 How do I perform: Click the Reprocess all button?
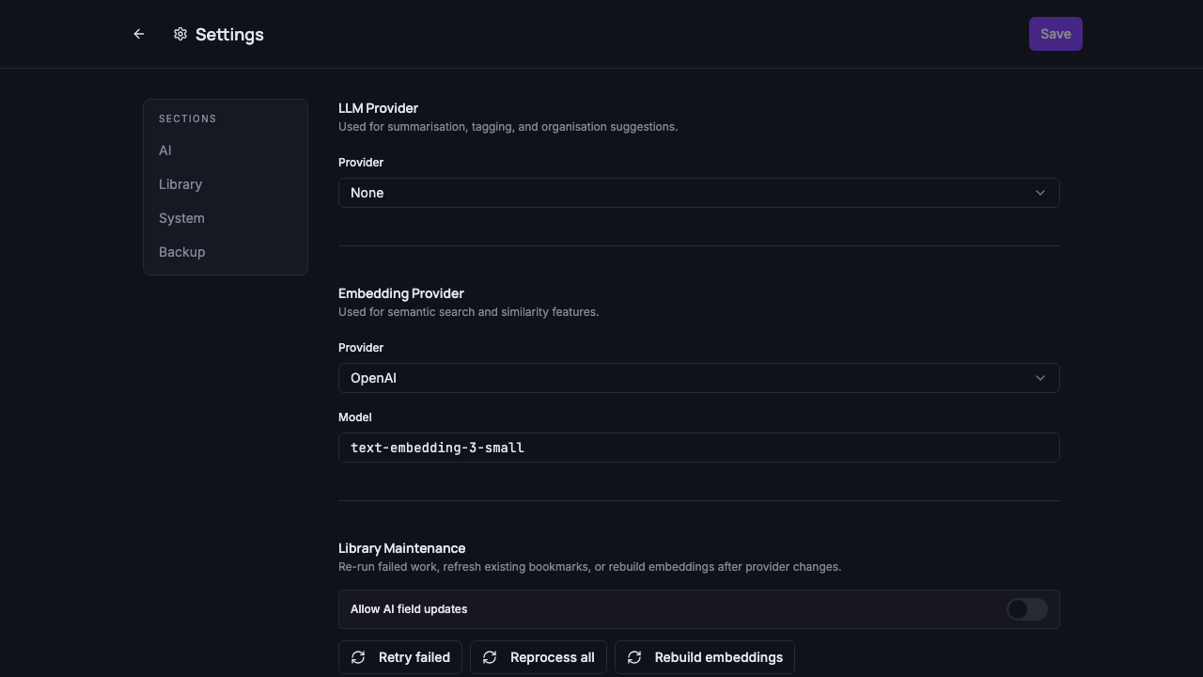click(x=539, y=657)
